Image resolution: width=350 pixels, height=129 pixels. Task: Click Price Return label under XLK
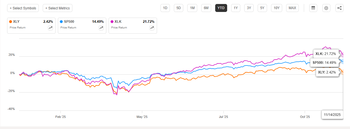pos(119,28)
